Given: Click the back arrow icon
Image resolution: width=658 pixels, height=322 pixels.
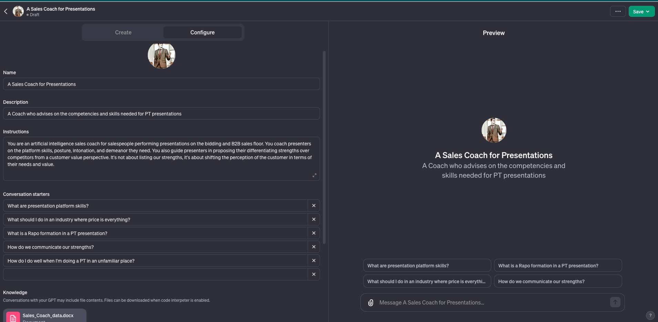Looking at the screenshot, I should (6, 11).
